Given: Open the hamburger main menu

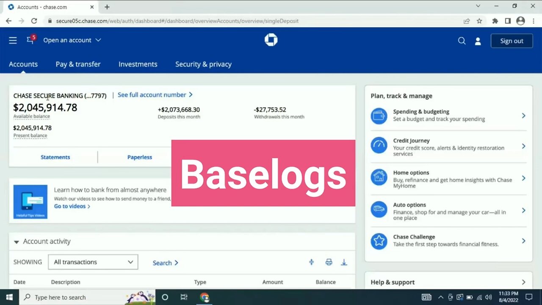Looking at the screenshot, I should coord(13,40).
